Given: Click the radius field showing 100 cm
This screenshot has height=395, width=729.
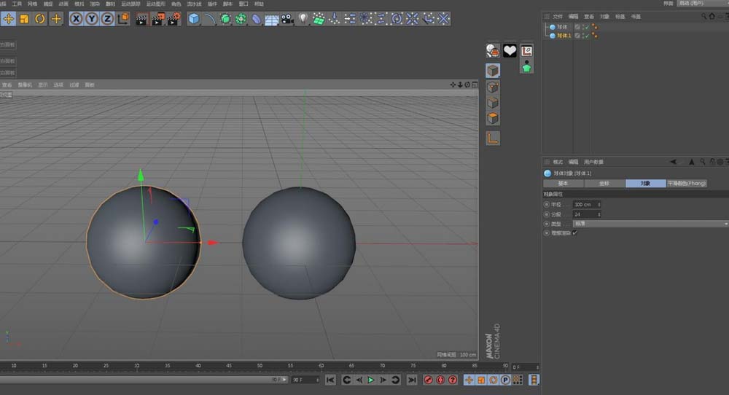Looking at the screenshot, I should 585,205.
